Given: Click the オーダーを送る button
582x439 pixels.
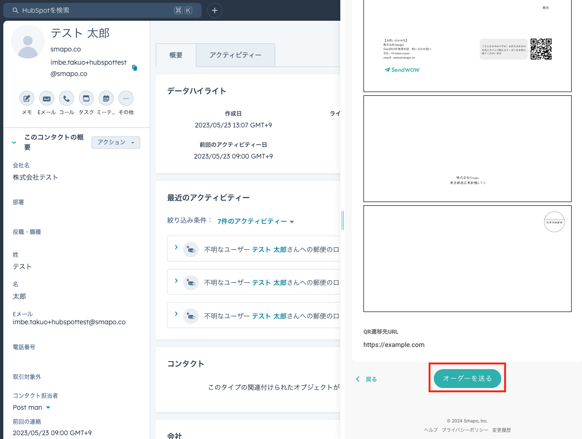Looking at the screenshot, I should pos(467,379).
